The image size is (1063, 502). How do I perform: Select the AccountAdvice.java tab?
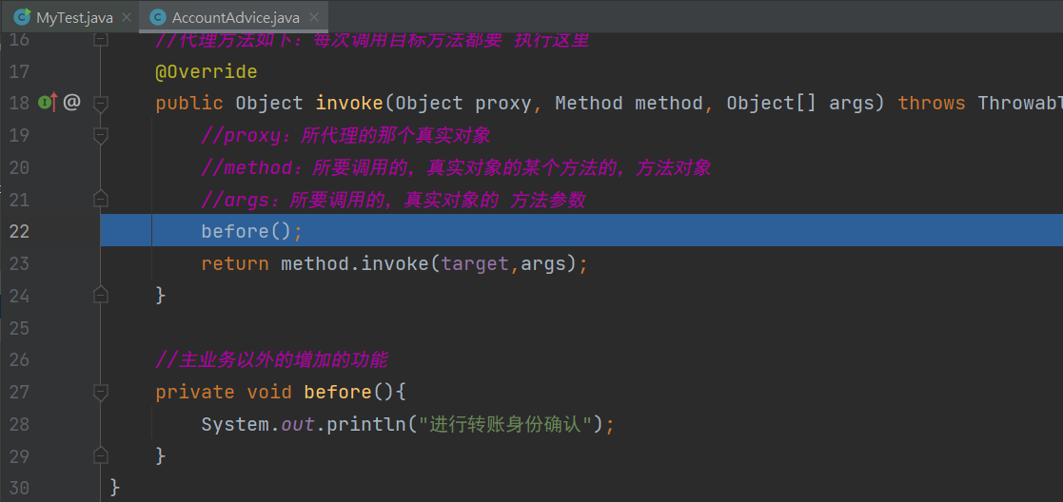(236, 17)
